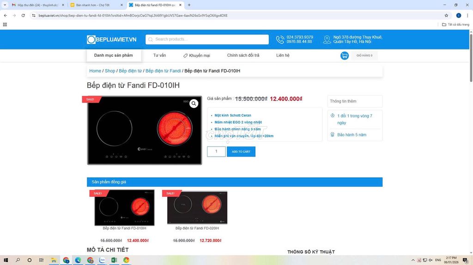
Task: Click the Search products input field
Action: tap(207, 40)
